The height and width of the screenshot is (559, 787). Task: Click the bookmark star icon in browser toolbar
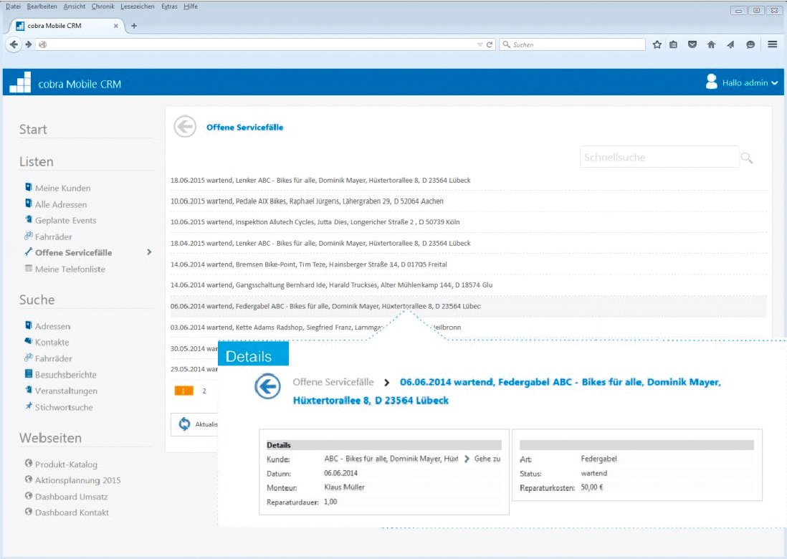(x=657, y=44)
